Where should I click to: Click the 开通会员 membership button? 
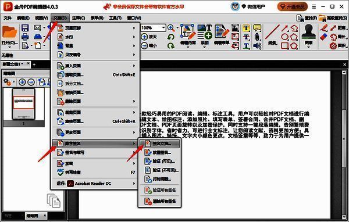click(292, 6)
